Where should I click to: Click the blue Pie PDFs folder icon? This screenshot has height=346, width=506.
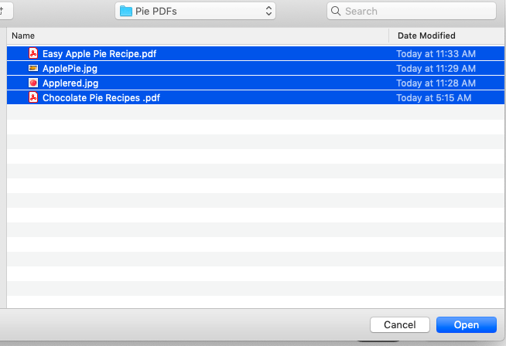pos(126,11)
